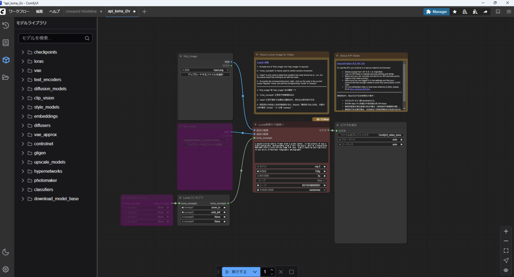This screenshot has height=277, width=514.
Task: Open the concept1 zoom_in combo
Action: [203, 208]
